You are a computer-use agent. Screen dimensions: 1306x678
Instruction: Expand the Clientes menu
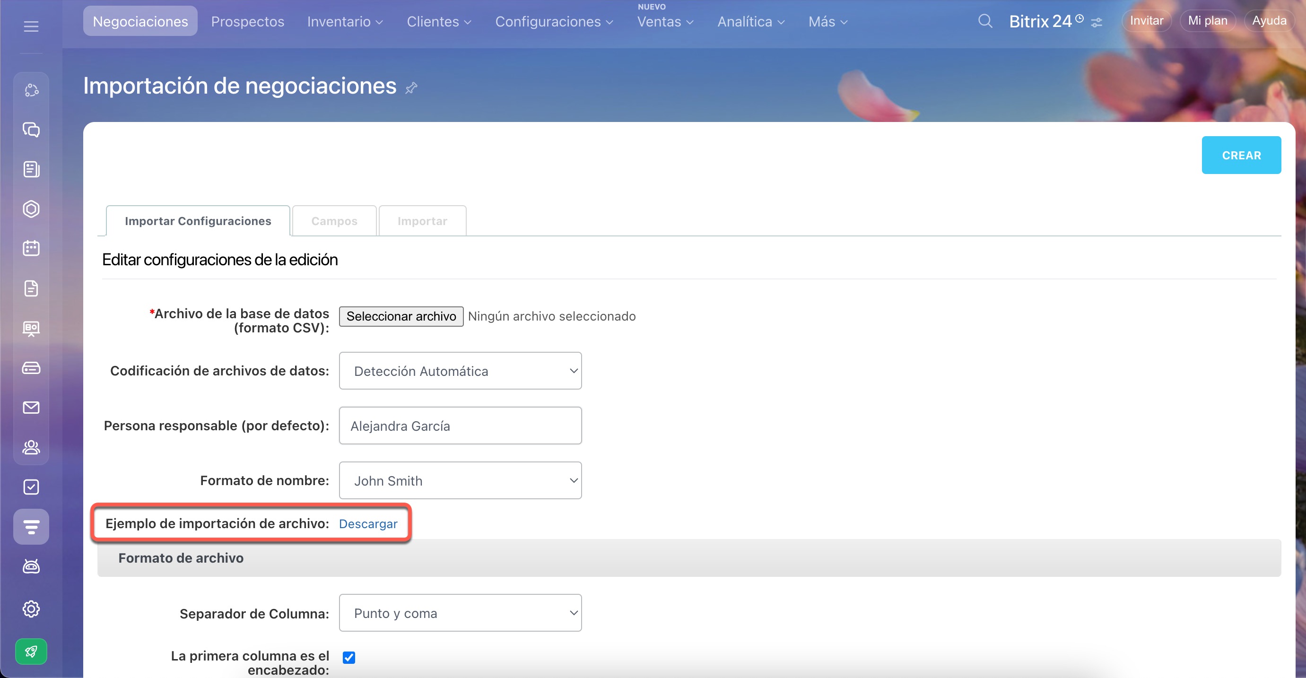click(439, 21)
